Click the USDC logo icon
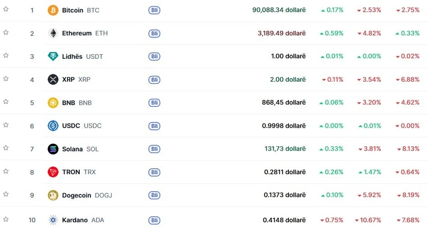This screenshot has height=228, width=428. pos(53,125)
